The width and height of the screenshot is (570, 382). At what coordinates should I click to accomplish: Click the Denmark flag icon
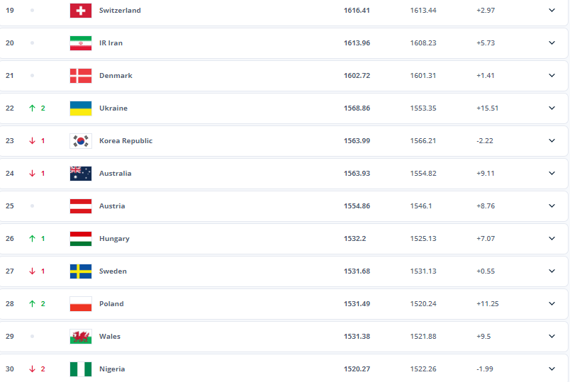click(x=81, y=76)
